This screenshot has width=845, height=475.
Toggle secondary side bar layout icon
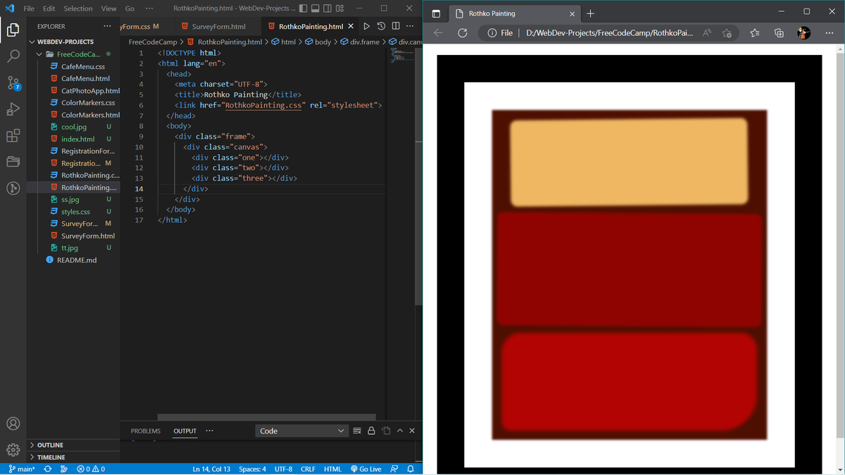[x=327, y=8]
